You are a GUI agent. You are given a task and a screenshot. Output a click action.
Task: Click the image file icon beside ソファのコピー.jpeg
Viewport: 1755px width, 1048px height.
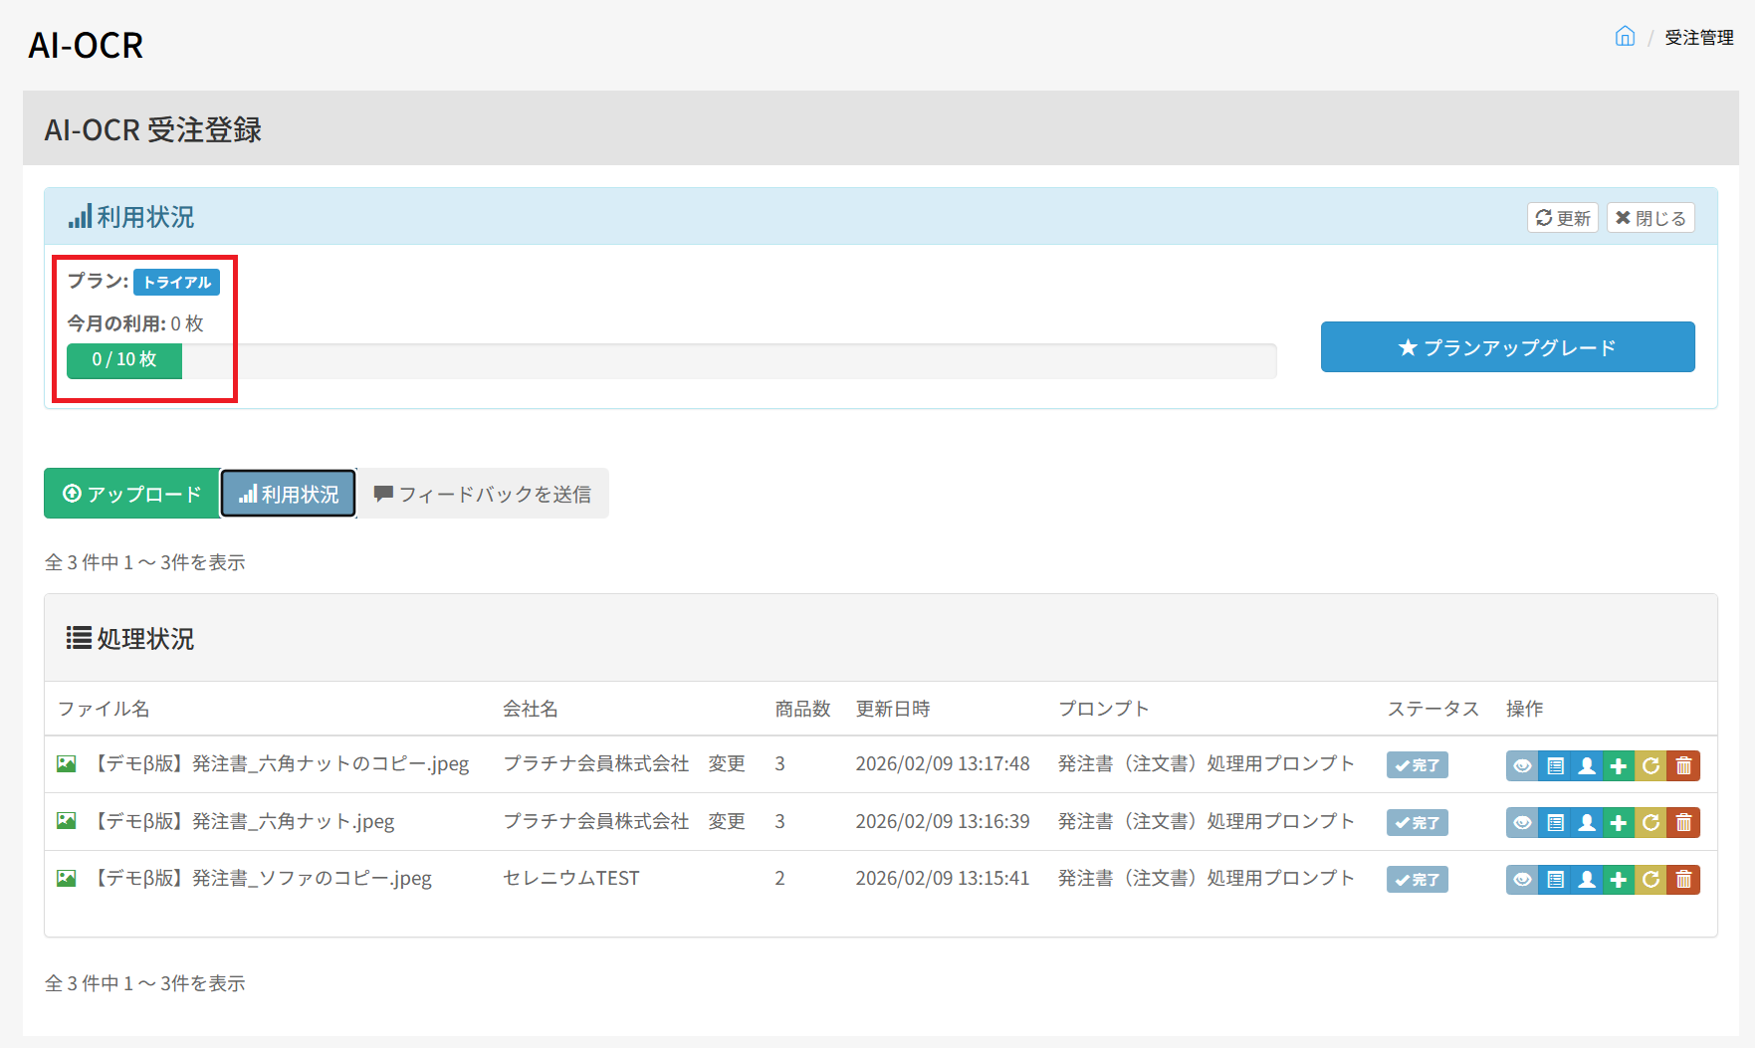point(67,878)
